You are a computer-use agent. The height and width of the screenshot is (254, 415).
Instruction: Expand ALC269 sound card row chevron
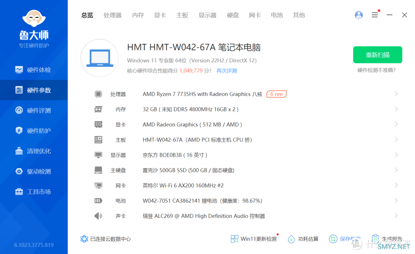(x=396, y=216)
